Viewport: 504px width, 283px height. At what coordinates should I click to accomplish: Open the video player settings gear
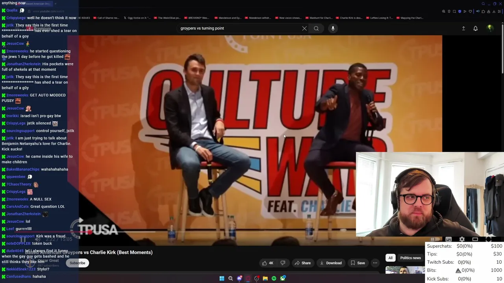[462, 239]
